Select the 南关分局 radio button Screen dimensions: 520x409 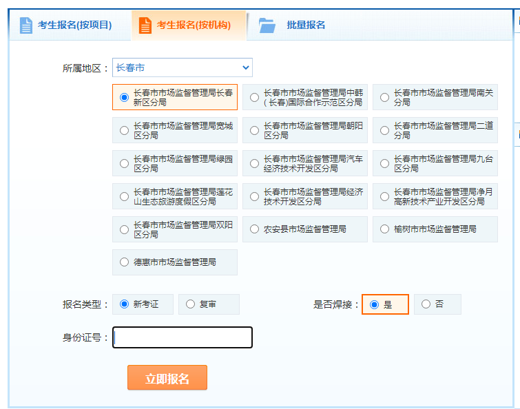tap(384, 98)
